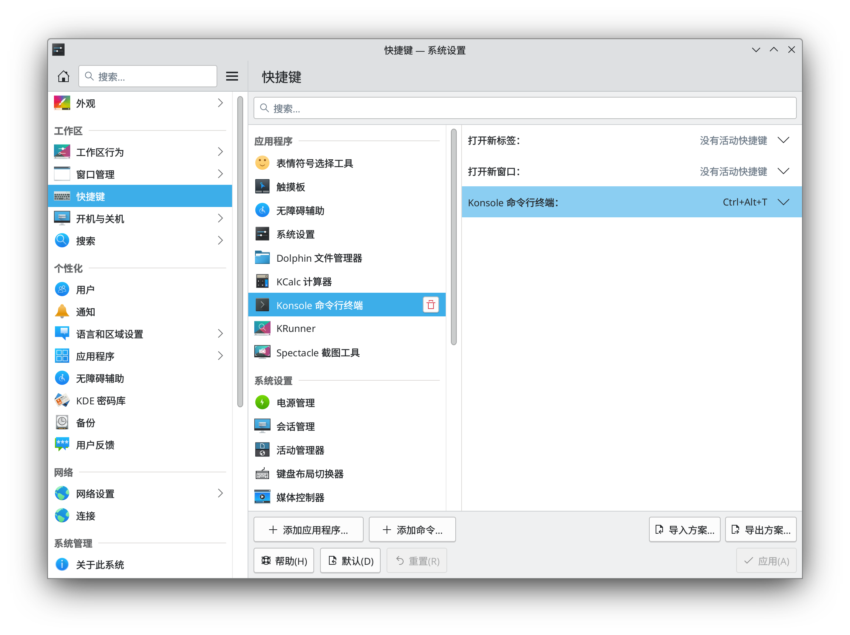Expand Konsole 命令行终端 Ctrl+Alt+T row
850x635 pixels.
[x=783, y=202]
